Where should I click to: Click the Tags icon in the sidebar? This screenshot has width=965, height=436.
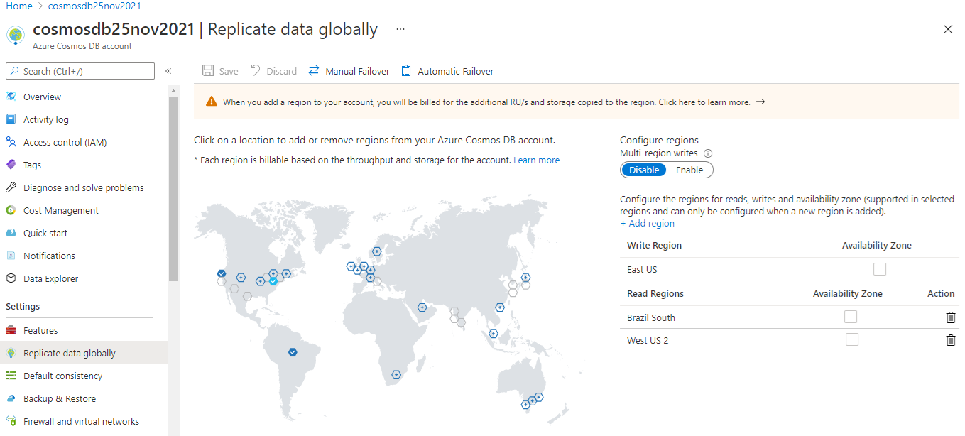pos(11,165)
